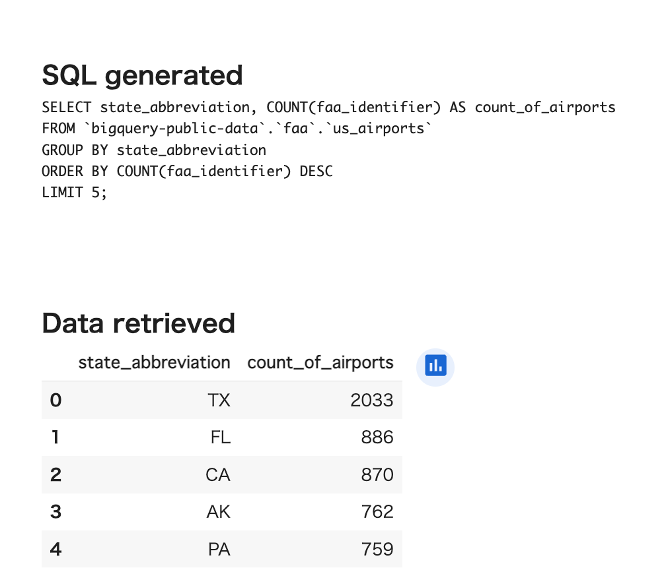Select the CA state cell
Viewport: 666px width, 574px height.
tap(217, 474)
